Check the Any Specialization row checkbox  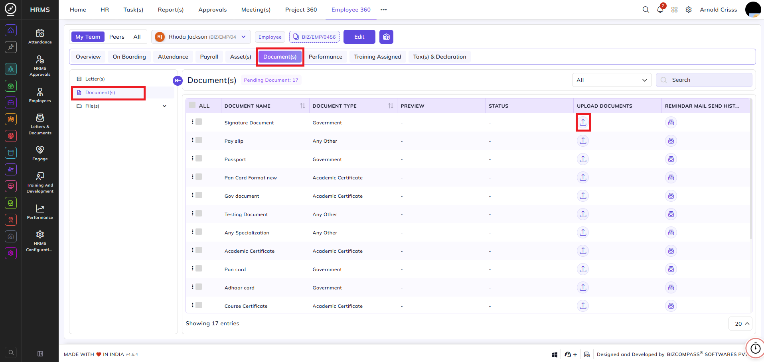(x=199, y=232)
